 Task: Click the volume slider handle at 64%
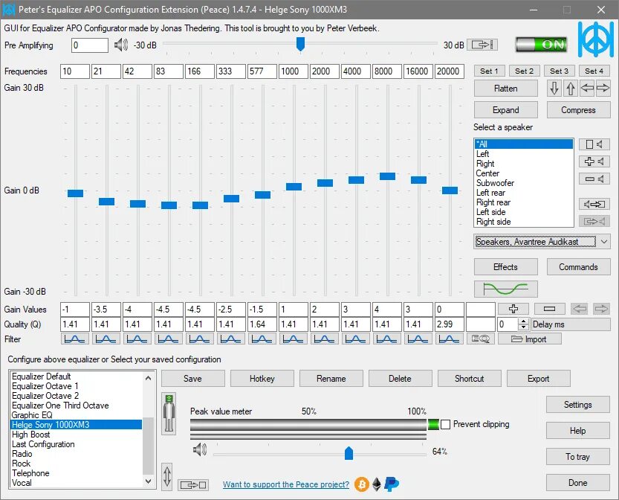(x=349, y=453)
